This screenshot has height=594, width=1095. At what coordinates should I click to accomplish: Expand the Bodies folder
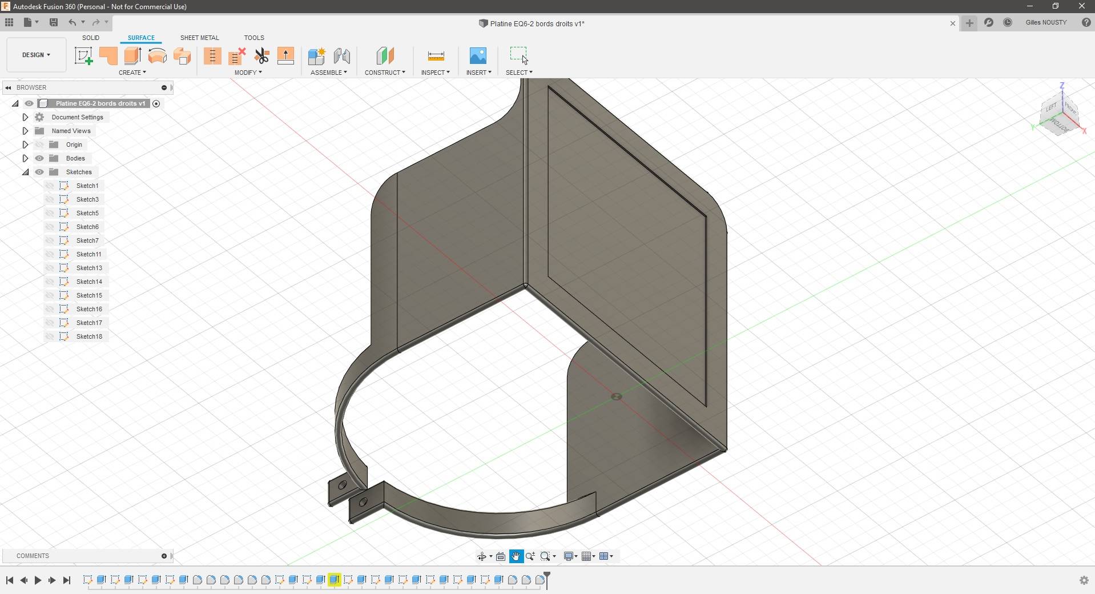25,158
